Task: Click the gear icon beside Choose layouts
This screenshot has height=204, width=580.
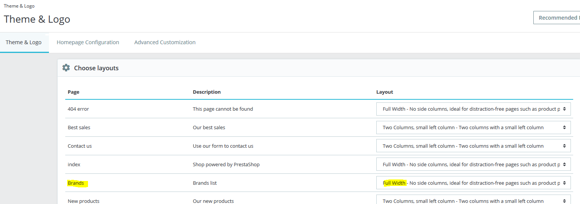Action: (66, 68)
